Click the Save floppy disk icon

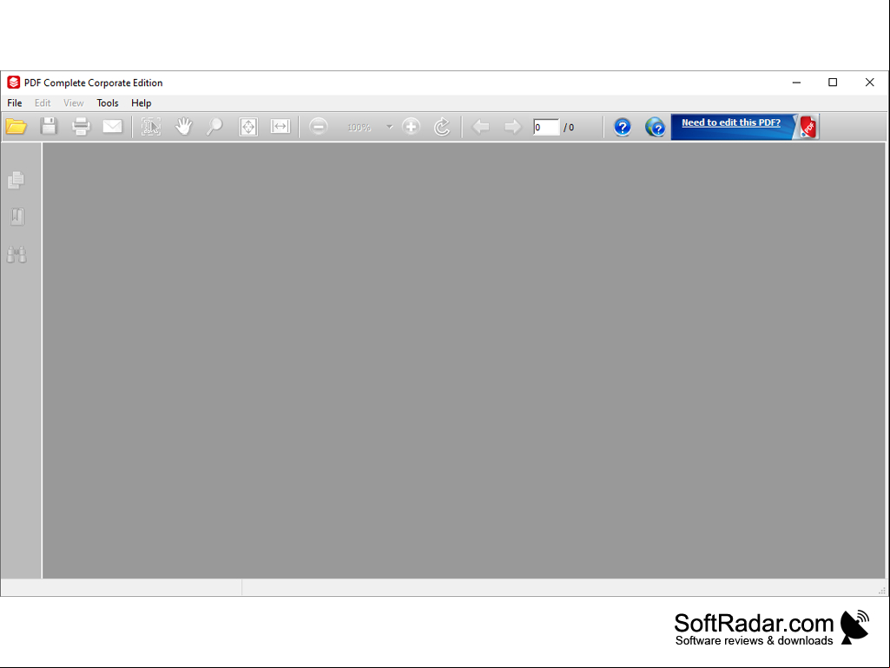tap(49, 126)
